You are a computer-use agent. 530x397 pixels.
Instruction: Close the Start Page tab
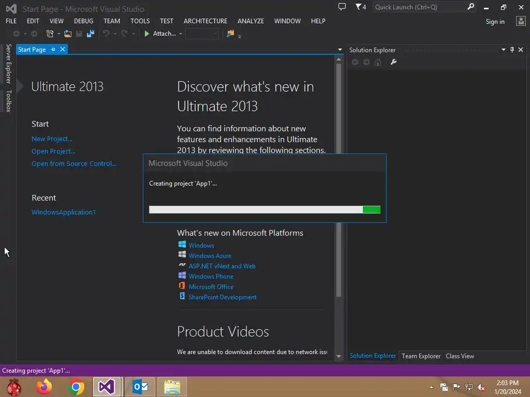tap(63, 49)
